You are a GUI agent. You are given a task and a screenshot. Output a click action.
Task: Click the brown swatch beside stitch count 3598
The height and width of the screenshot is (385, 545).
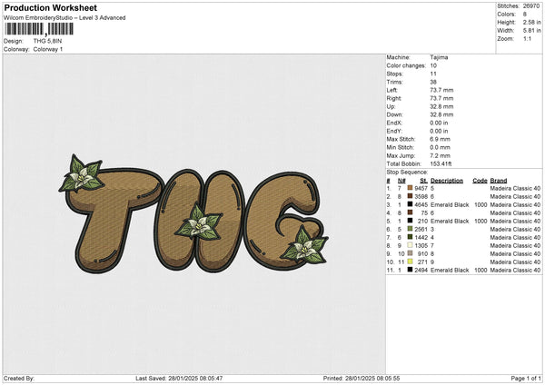coord(410,196)
